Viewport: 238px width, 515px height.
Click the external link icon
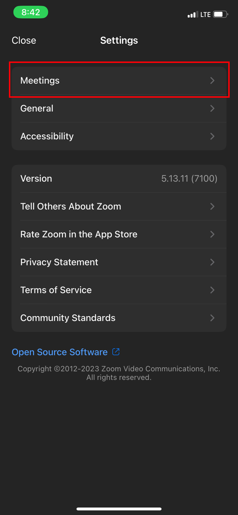(116, 351)
